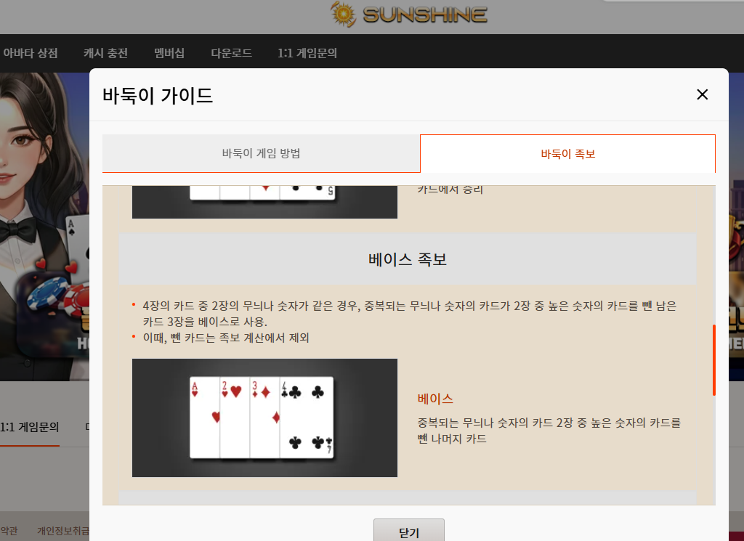Viewport: 744px width, 541px height.
Task: Open the 캐시 충전 menu item
Action: click(106, 52)
